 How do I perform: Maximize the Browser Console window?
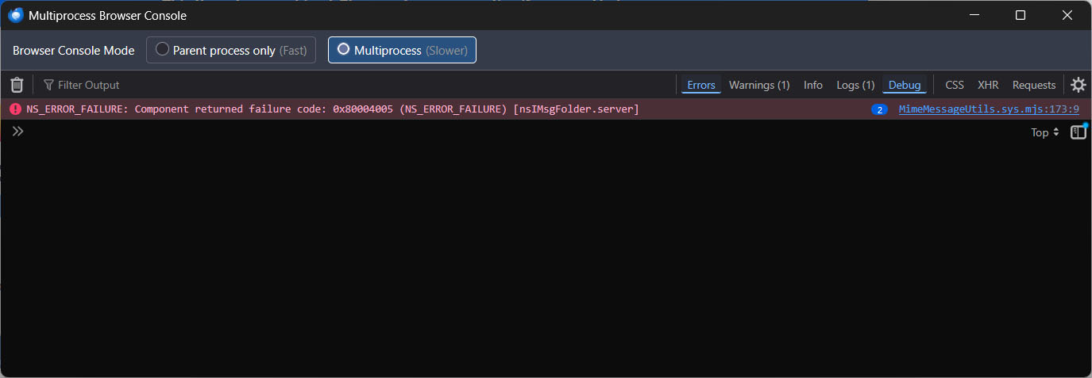[x=1021, y=15]
